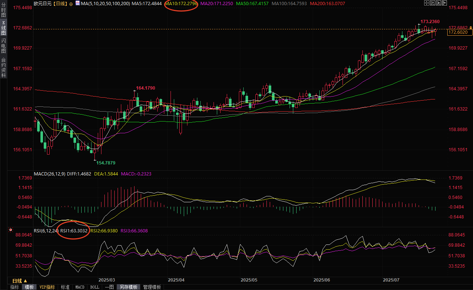This screenshot has height=290, width=473.
Task: Click the 175.4498 label on right axis
Action: (459, 7)
